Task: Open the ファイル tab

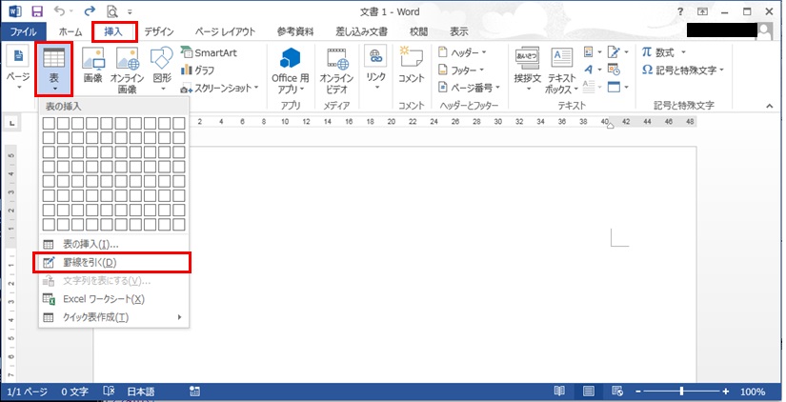Action: [x=24, y=31]
